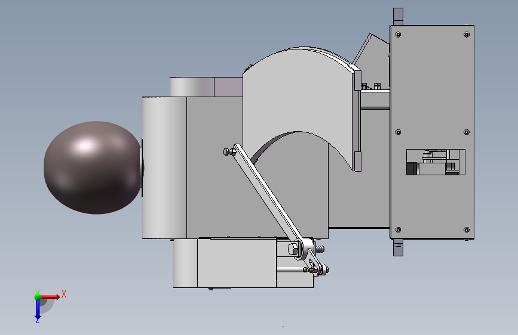Select the rectangular cutout window in the cover plate
This screenshot has height=335, width=518.
coord(436,162)
